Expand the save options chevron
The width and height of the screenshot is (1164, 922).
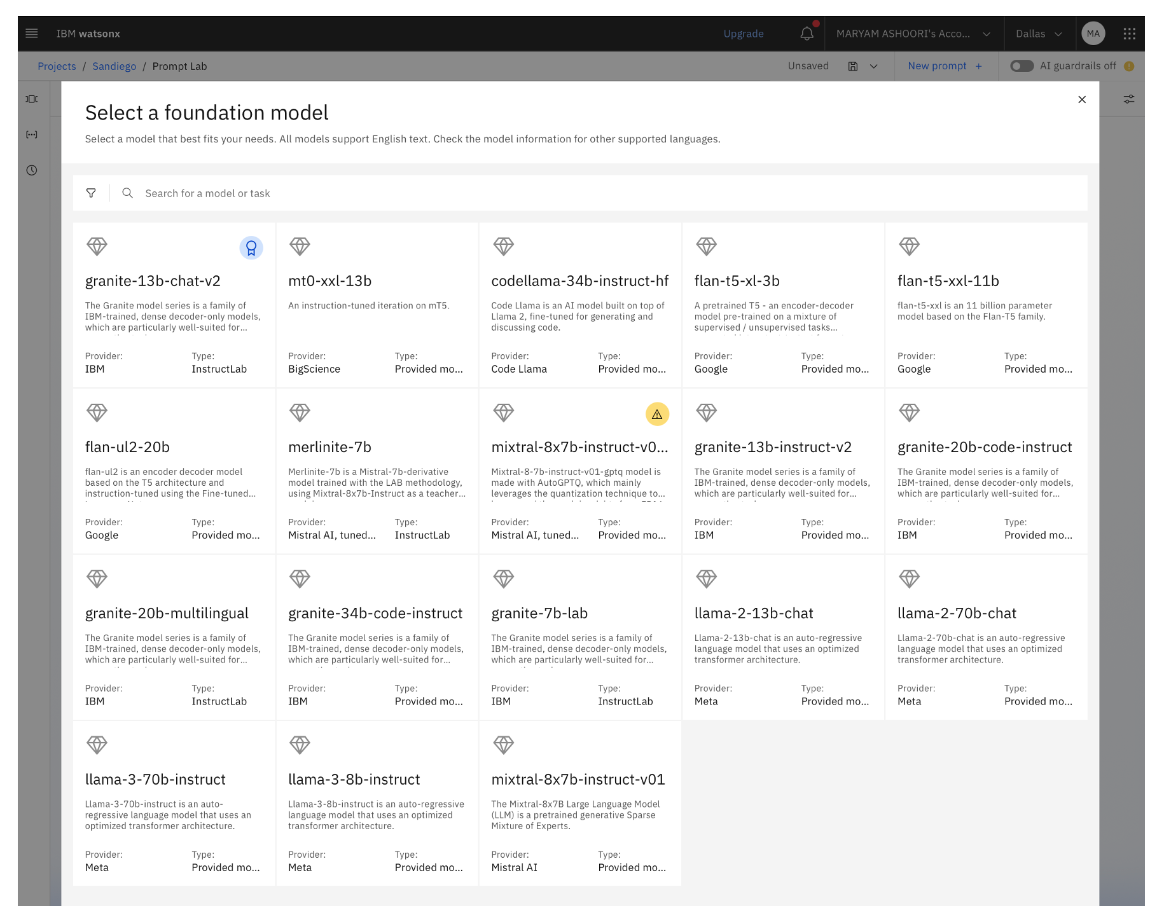[874, 65]
